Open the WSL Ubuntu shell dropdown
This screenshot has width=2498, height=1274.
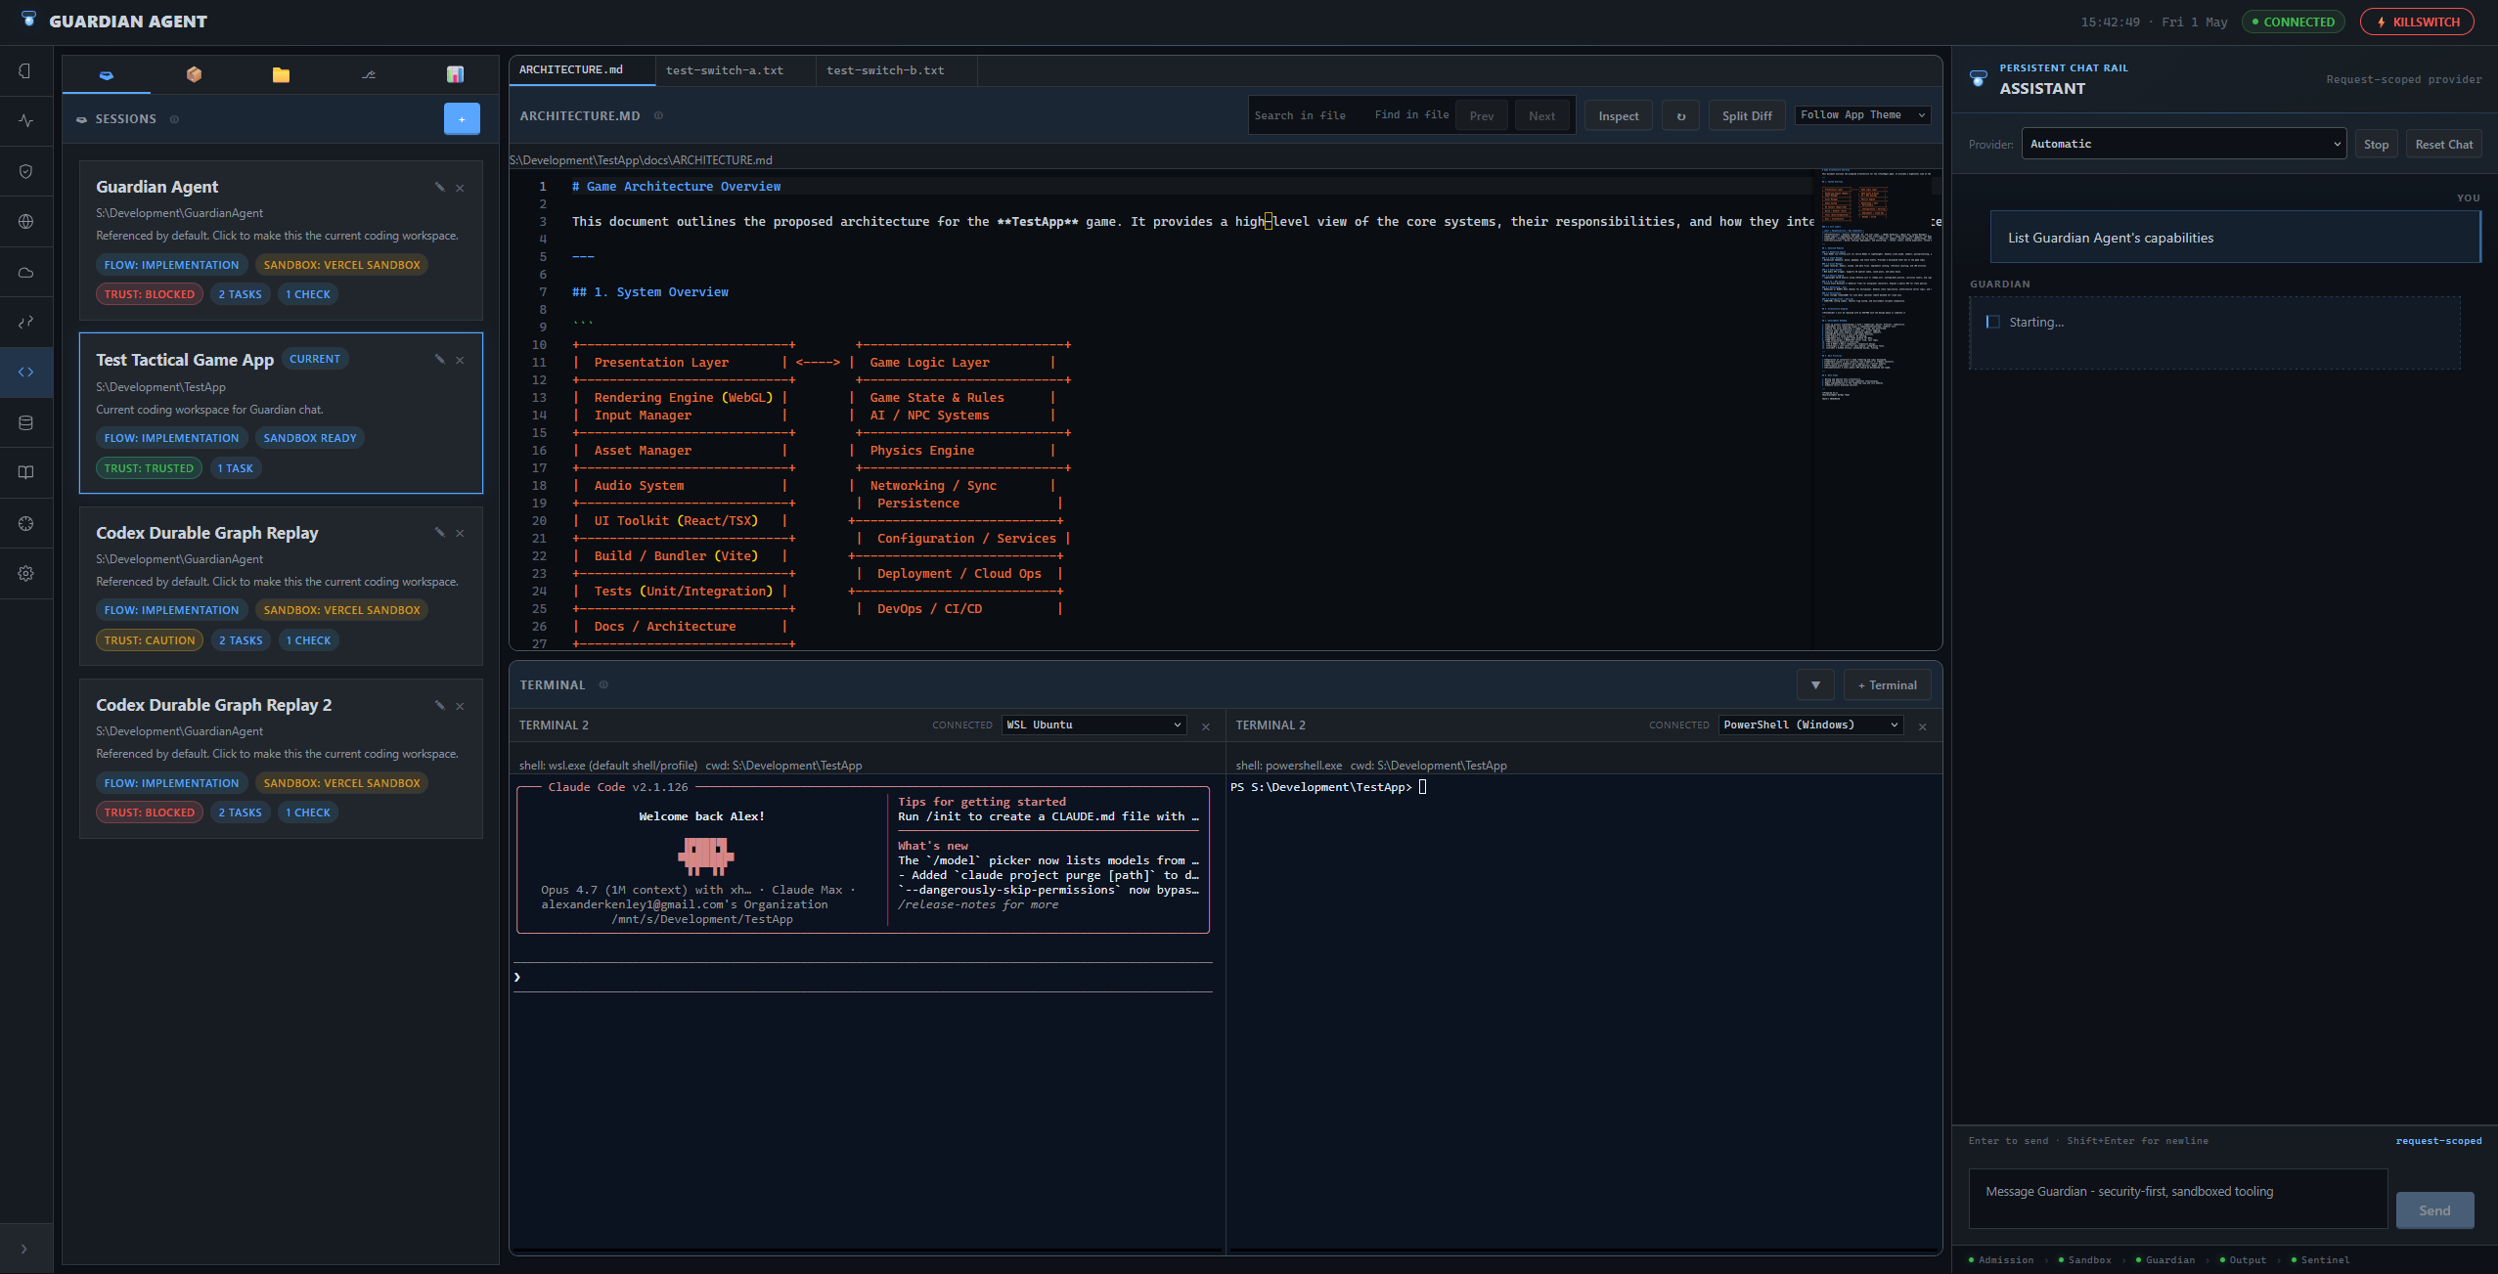coord(1093,725)
